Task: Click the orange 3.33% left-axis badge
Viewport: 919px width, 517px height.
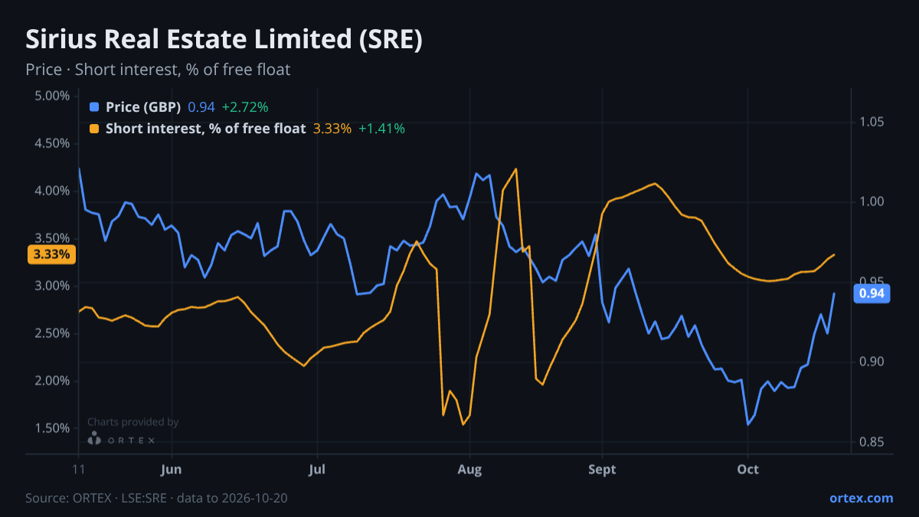Action: [x=51, y=254]
